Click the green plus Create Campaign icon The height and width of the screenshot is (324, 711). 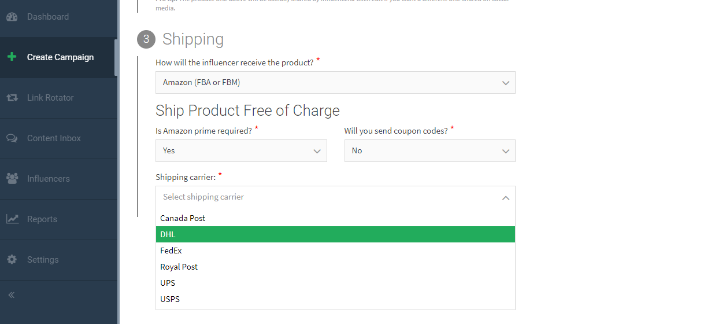pyautogui.click(x=12, y=57)
